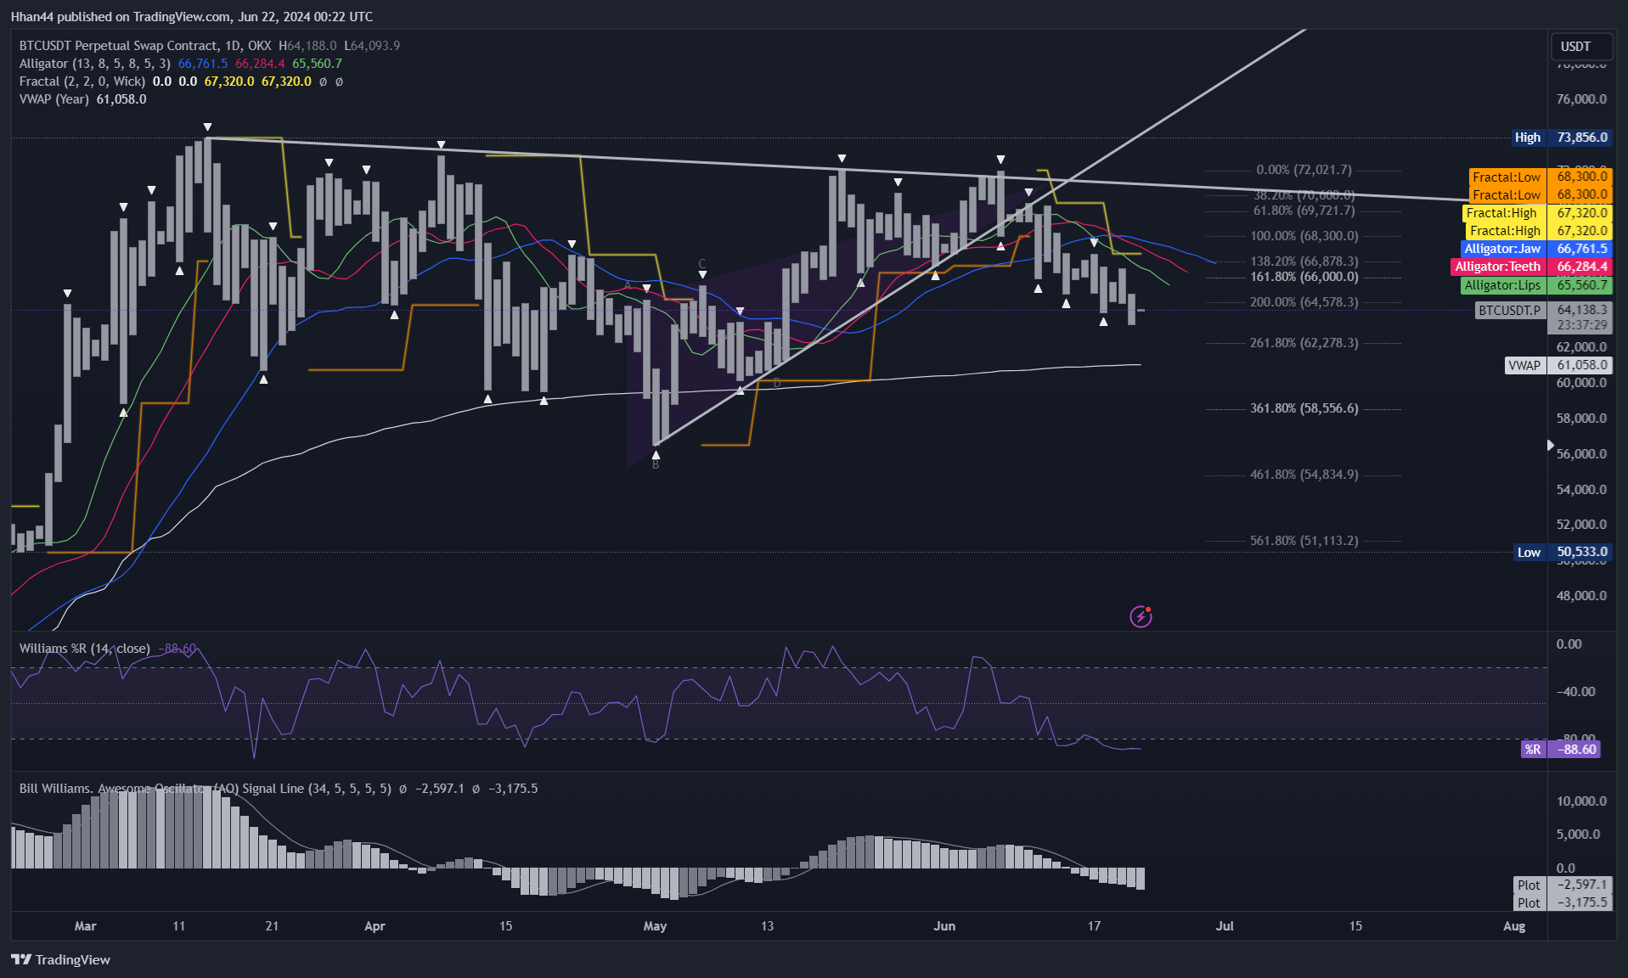Click the top Fractal:High 67,320.0 label
Screen dimensions: 1628x978
tap(1537, 213)
